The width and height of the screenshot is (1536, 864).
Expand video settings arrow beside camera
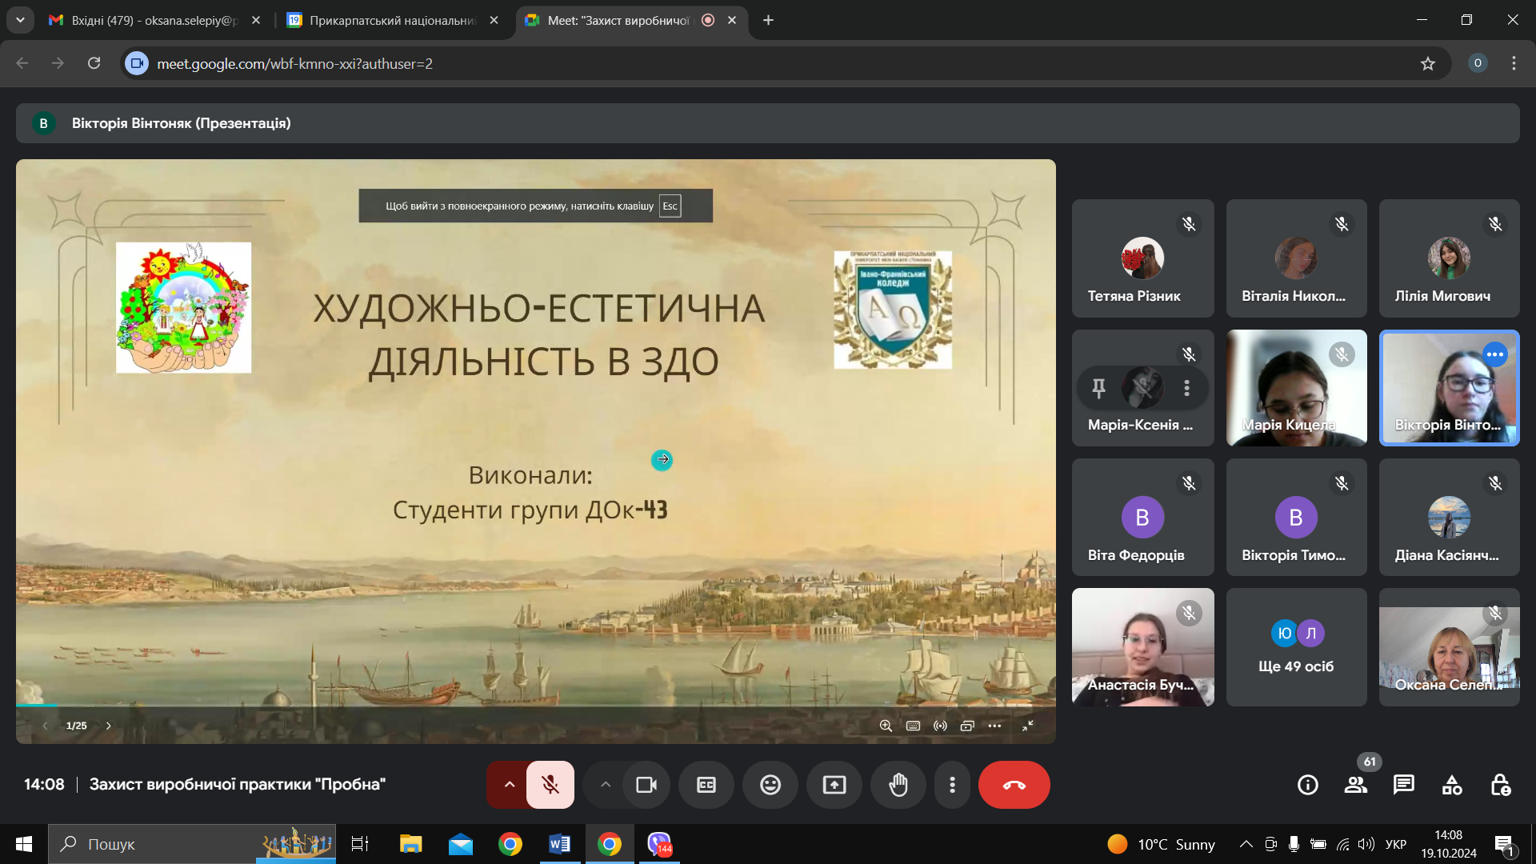606,785
